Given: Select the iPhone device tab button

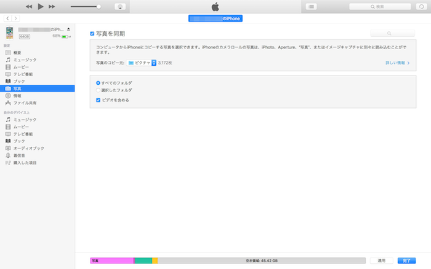Looking at the screenshot, I should coord(216,18).
